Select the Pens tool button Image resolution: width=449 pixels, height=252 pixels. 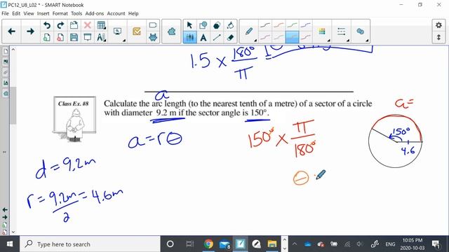pos(189,37)
